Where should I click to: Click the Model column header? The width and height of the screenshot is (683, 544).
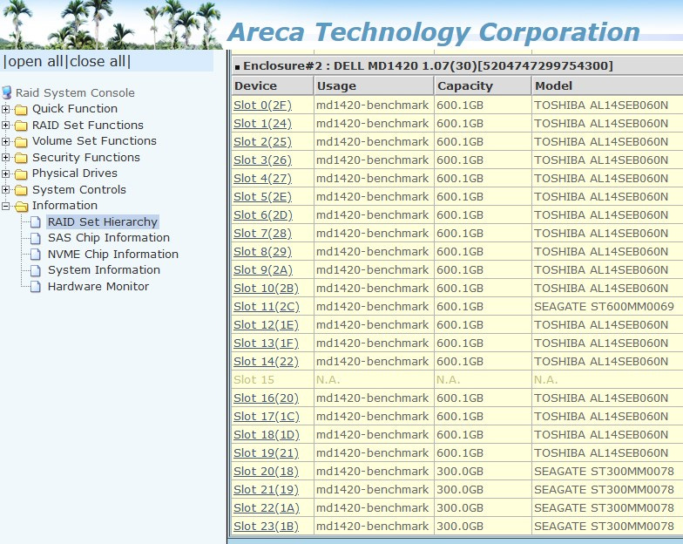click(608, 85)
